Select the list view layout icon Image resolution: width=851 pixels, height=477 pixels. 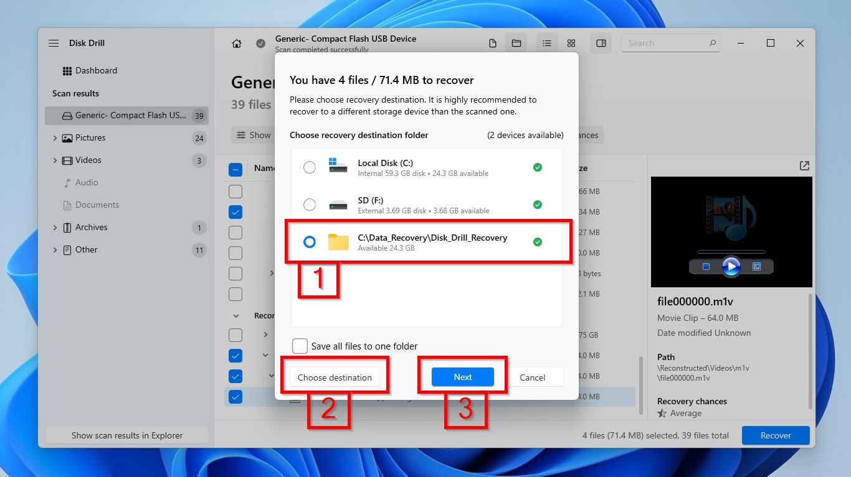pyautogui.click(x=546, y=43)
